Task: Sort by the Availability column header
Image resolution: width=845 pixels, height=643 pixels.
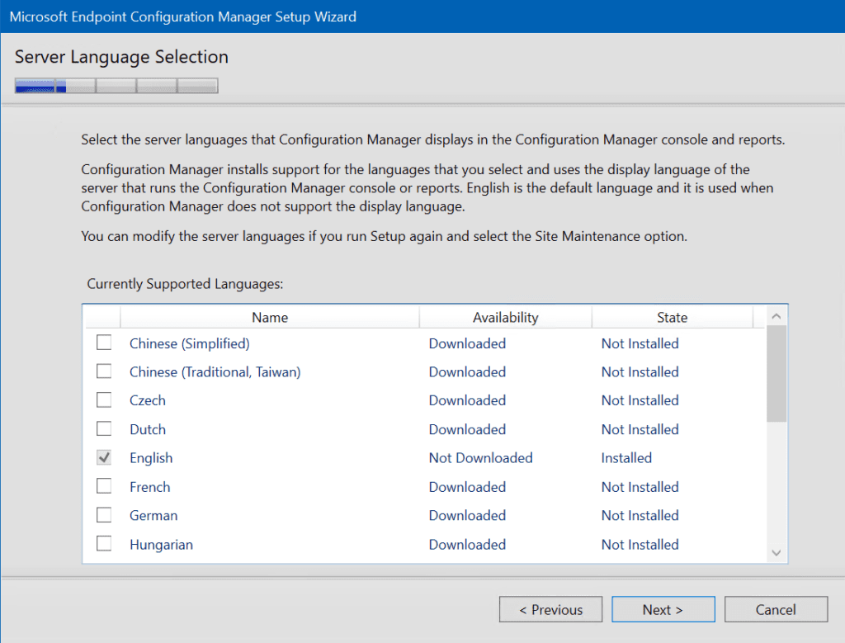Action: click(x=506, y=318)
